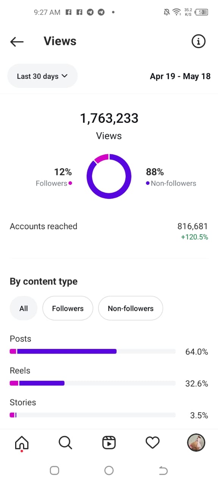The height and width of the screenshot is (485, 218).
Task: Open the heart Activity icon
Action: tap(153, 443)
